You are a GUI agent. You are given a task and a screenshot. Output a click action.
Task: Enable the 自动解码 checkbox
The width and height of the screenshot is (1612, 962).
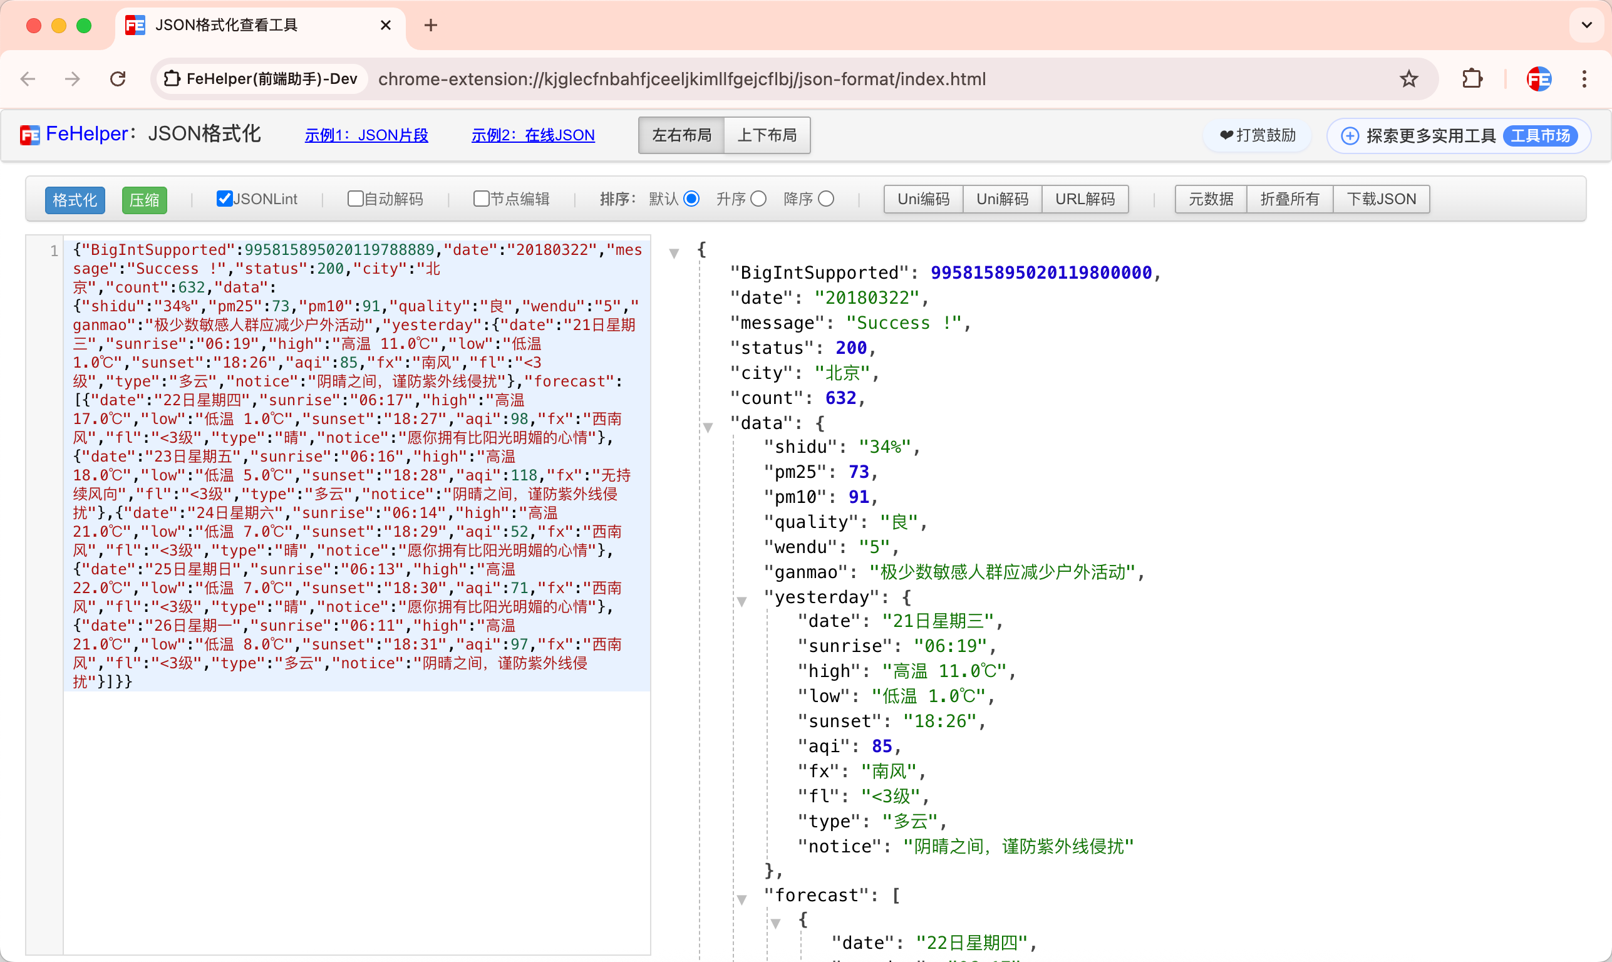[x=355, y=199]
